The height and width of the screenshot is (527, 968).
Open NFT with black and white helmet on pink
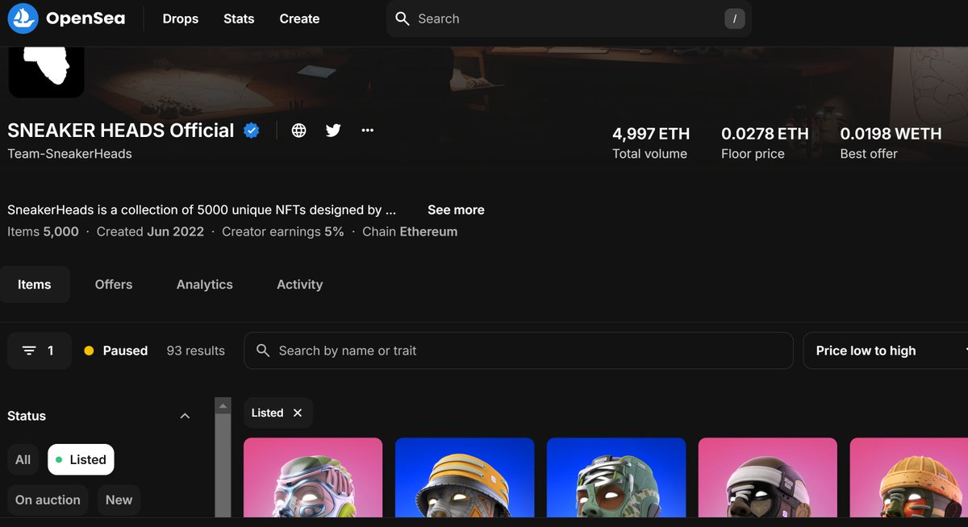coord(768,477)
